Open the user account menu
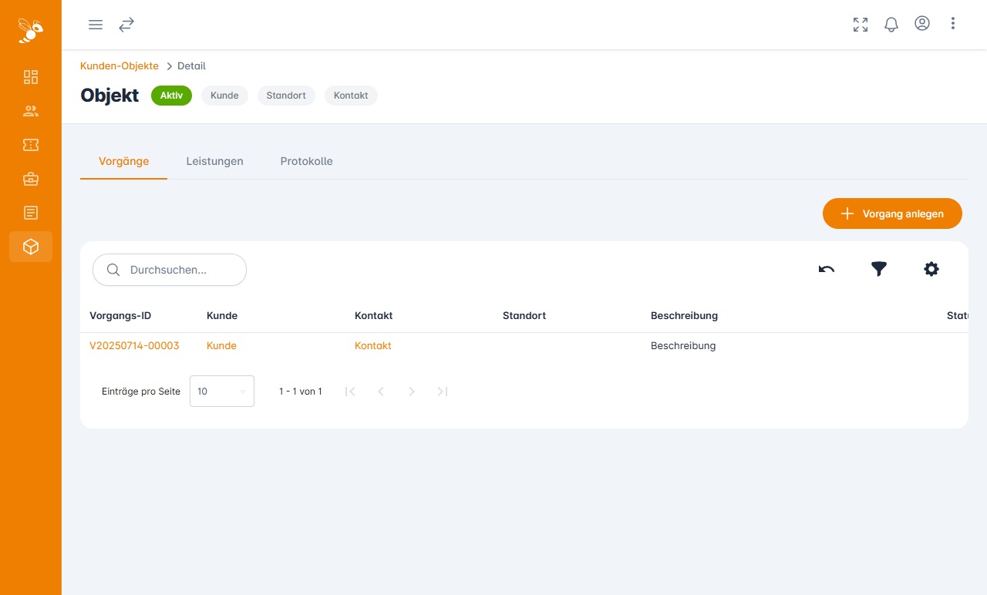987x595 pixels. click(922, 24)
